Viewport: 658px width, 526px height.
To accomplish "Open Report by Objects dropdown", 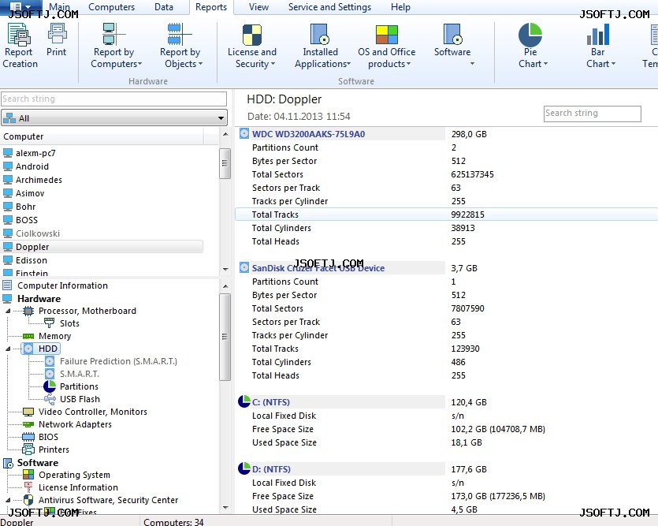I will point(180,45).
